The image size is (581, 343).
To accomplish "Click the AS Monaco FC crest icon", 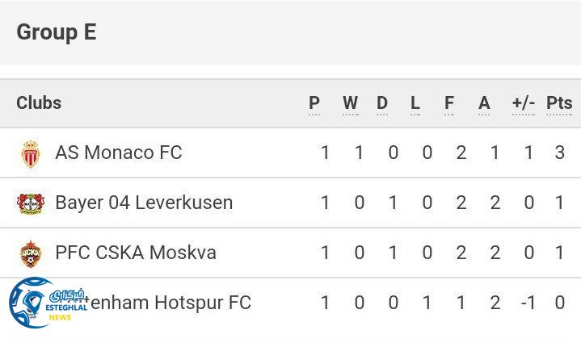I will [x=31, y=153].
